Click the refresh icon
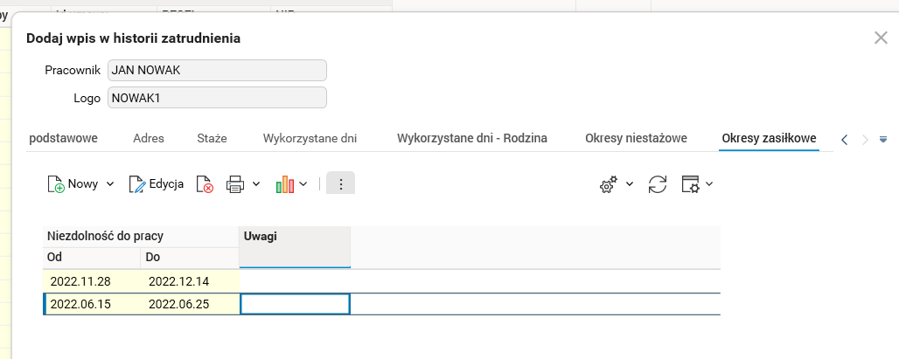 pos(657,184)
